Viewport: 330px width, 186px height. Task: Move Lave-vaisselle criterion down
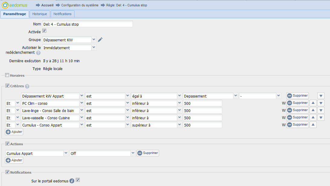321,117
